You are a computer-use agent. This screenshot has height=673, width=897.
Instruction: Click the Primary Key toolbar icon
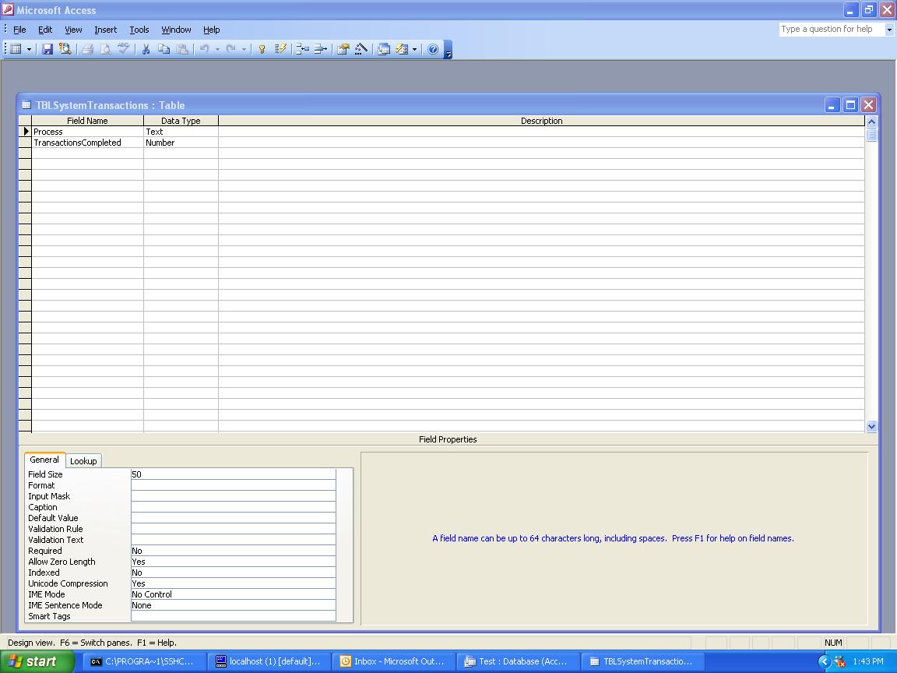pyautogui.click(x=262, y=49)
